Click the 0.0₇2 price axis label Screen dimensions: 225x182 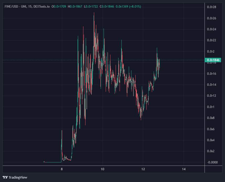coord(211,51)
